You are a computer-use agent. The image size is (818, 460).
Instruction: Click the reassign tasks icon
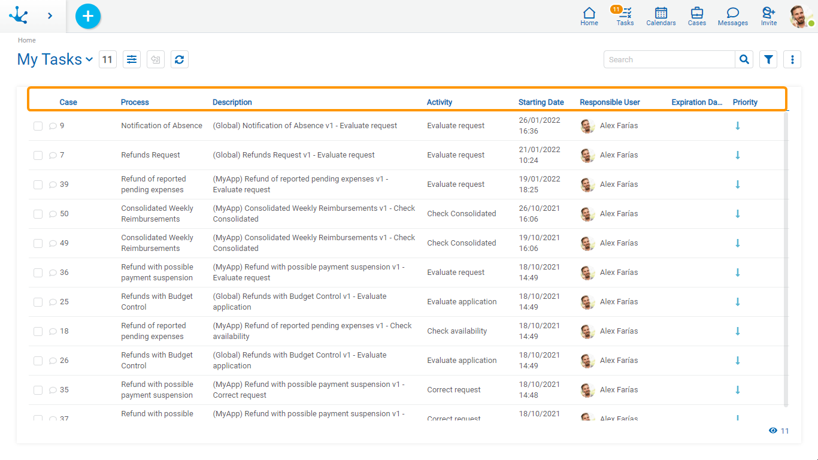156,59
